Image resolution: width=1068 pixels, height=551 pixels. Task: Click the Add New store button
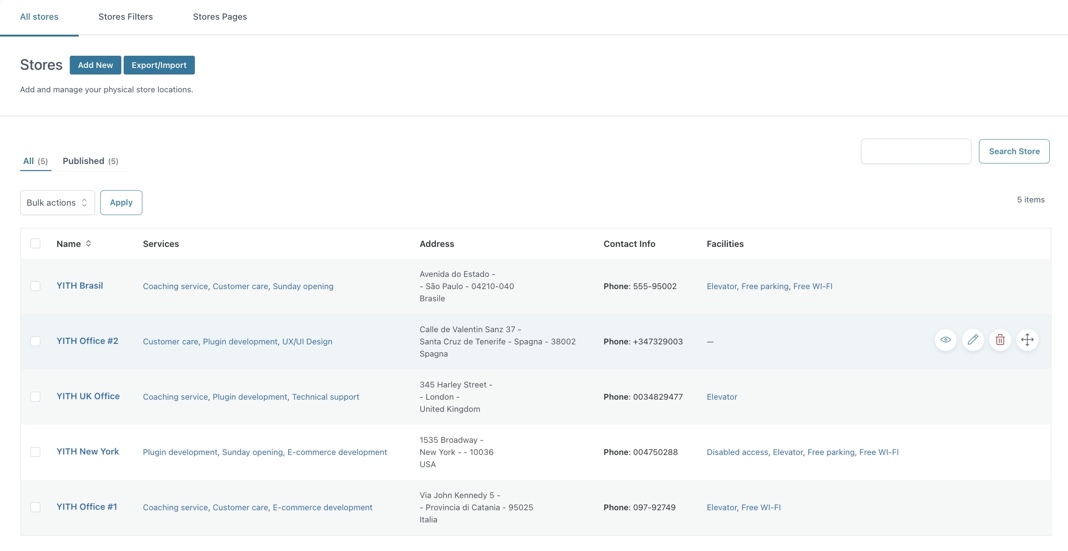click(x=96, y=65)
